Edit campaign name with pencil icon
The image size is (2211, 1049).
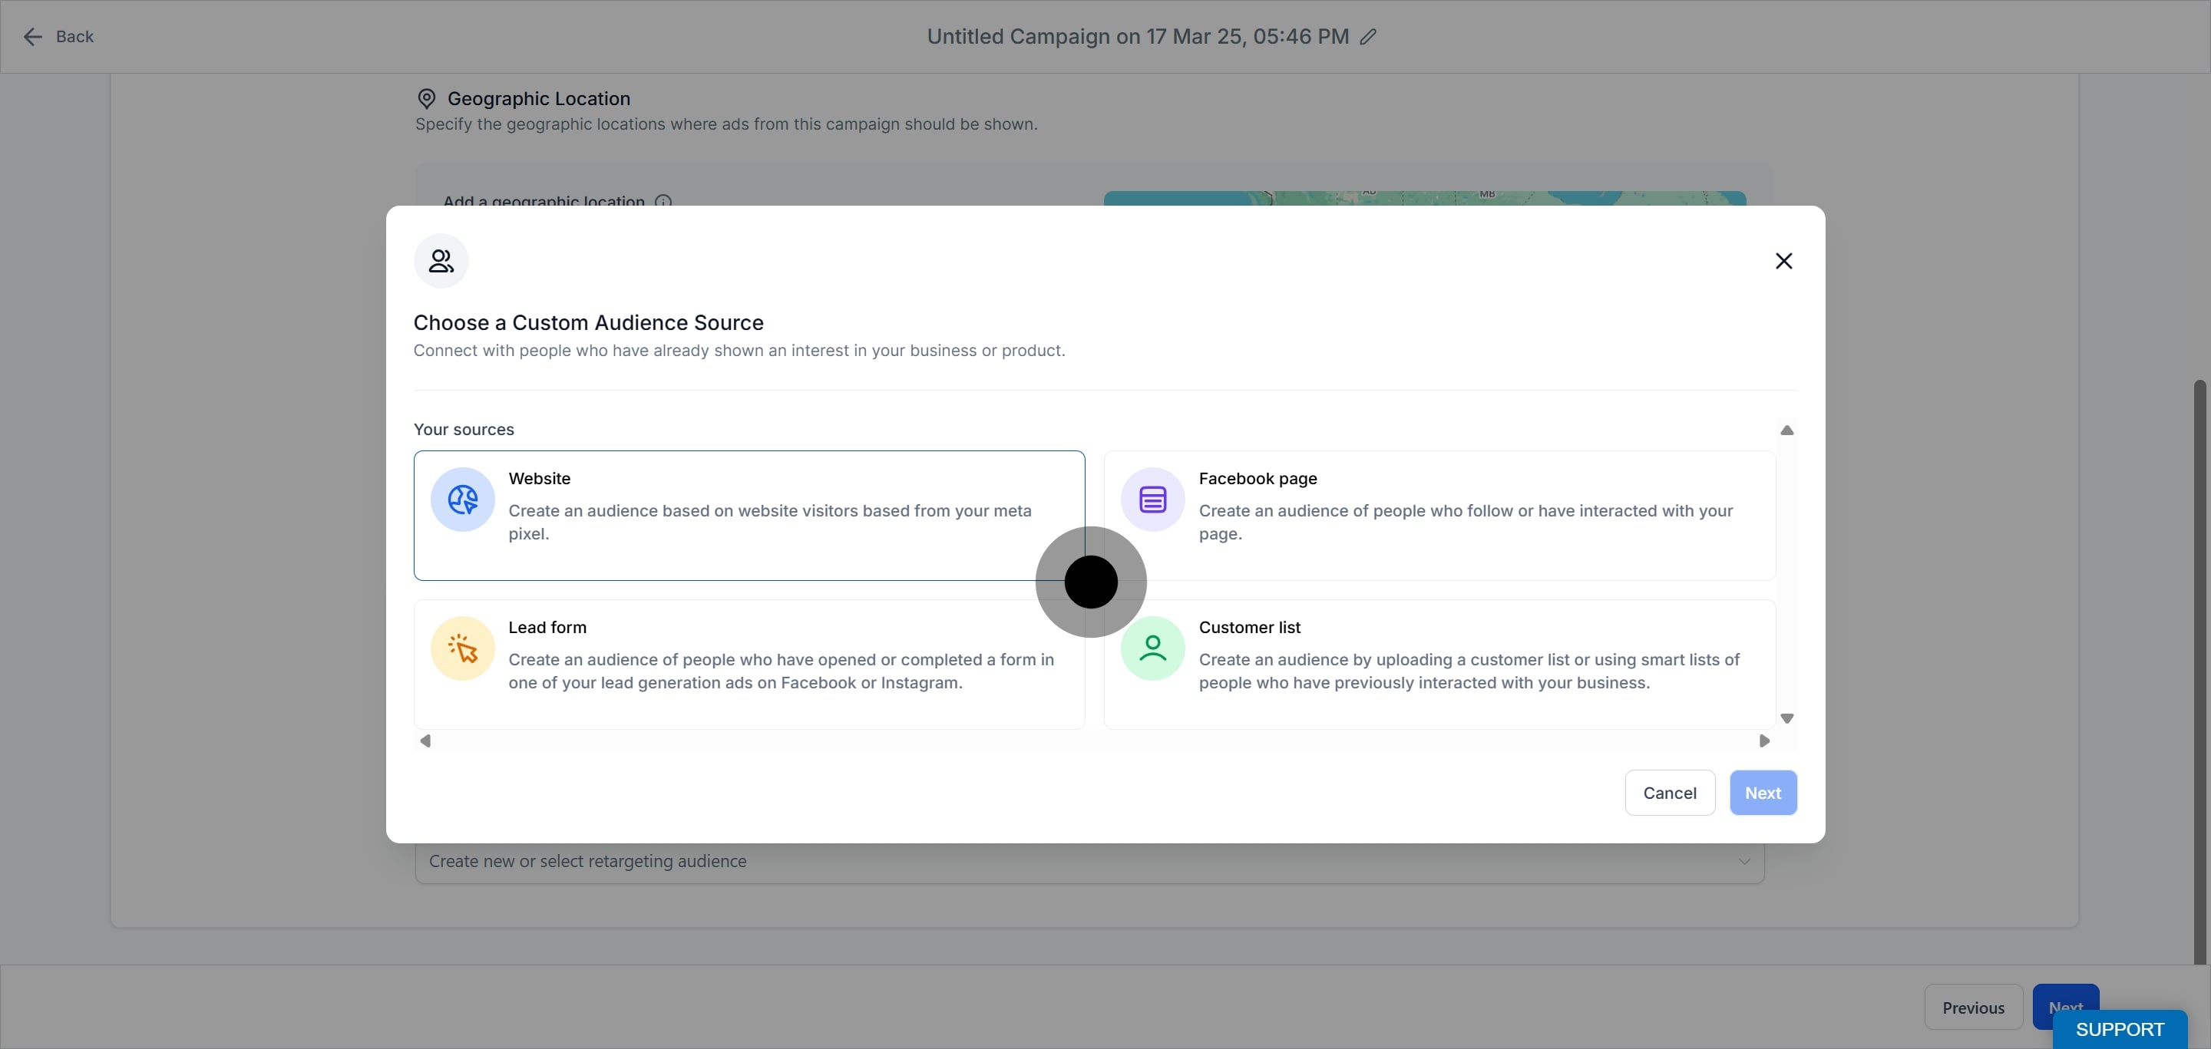[1368, 37]
